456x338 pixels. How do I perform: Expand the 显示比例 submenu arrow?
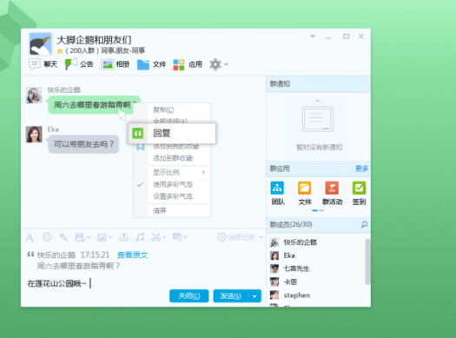204,173
